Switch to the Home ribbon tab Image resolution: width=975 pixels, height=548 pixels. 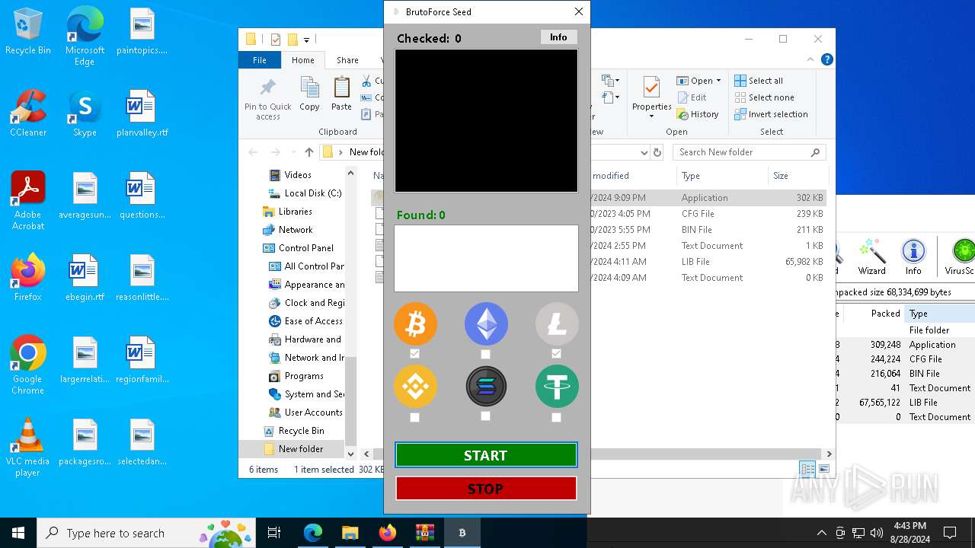(302, 60)
